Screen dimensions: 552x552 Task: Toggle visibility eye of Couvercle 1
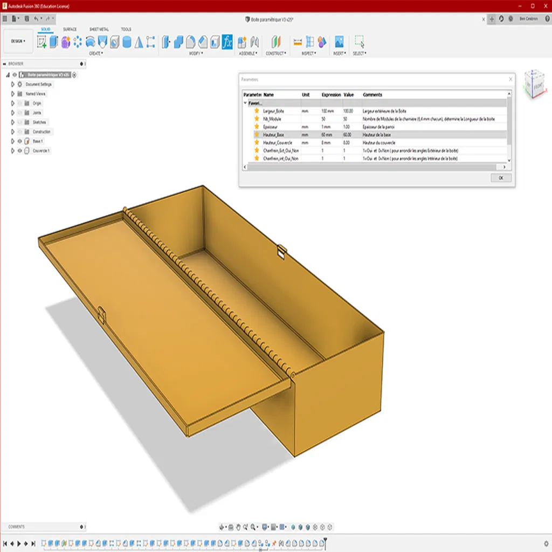(20, 151)
